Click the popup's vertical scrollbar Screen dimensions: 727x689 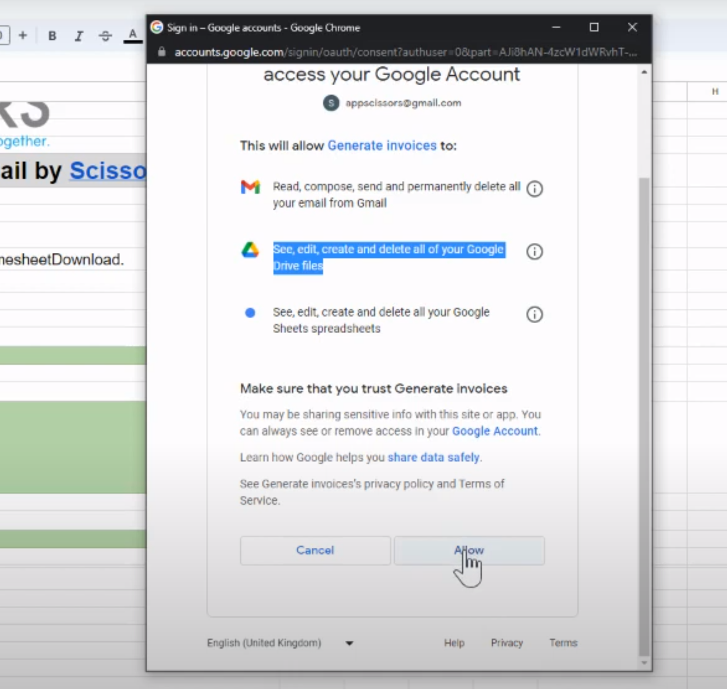pyautogui.click(x=644, y=416)
